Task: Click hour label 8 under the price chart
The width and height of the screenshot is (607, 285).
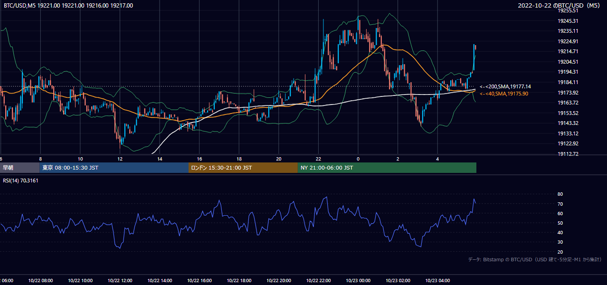Action: 40,159
